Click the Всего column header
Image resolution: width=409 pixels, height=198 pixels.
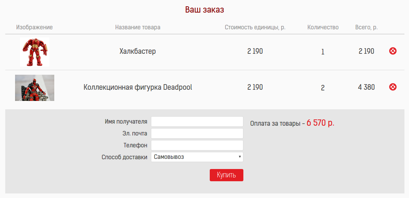366,27
